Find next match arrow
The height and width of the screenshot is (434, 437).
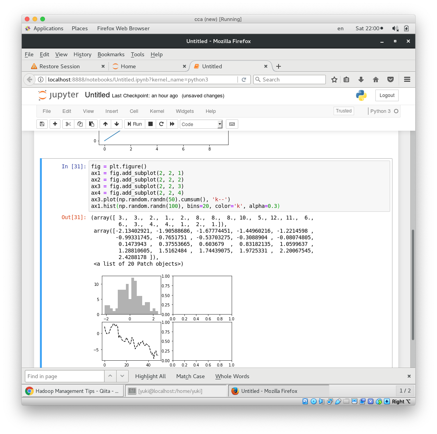122,376
